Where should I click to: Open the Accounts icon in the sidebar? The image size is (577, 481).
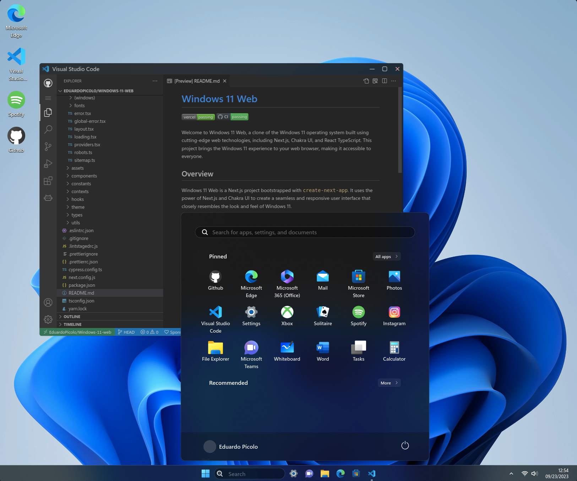click(48, 302)
